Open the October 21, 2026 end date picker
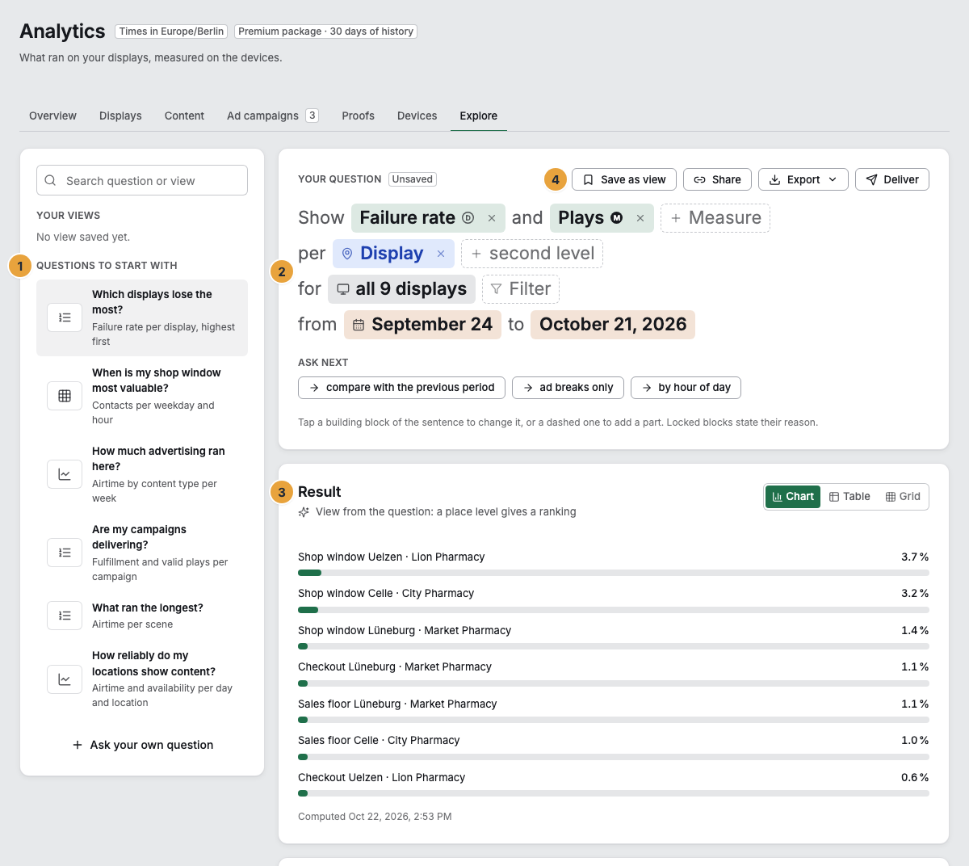This screenshot has height=866, width=969. coord(613,325)
